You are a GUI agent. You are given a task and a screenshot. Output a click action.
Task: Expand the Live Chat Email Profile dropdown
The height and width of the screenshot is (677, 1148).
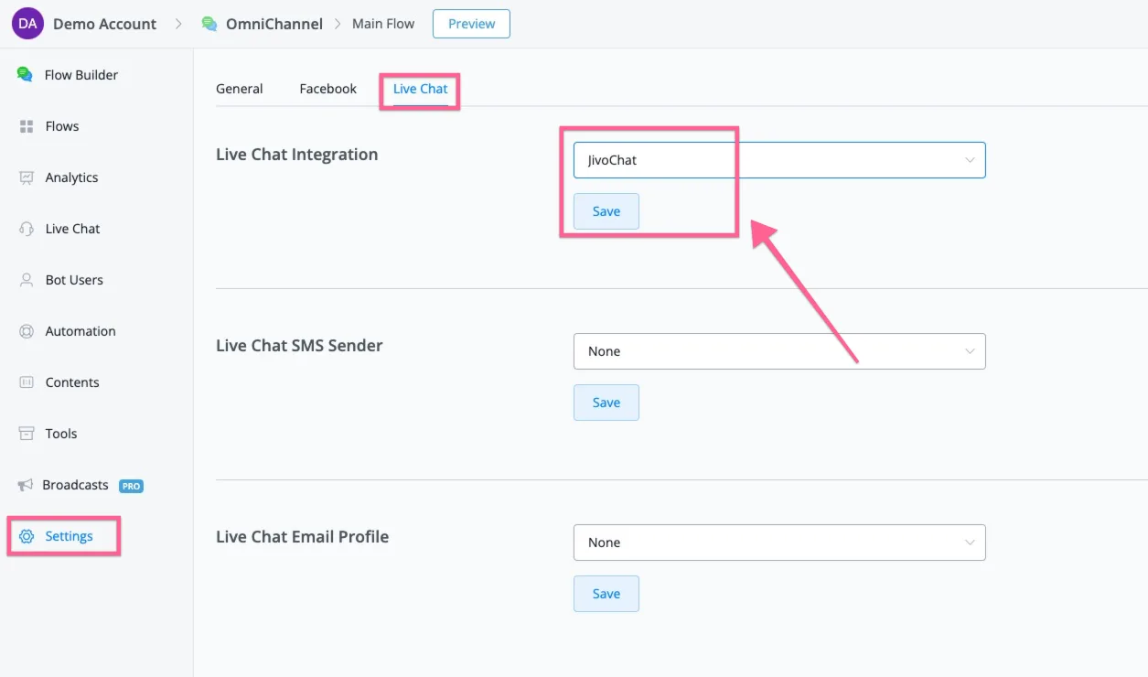coord(779,543)
